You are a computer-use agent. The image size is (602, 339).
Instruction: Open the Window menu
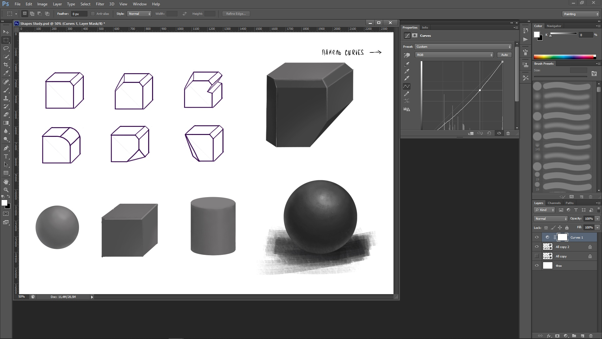point(140,4)
